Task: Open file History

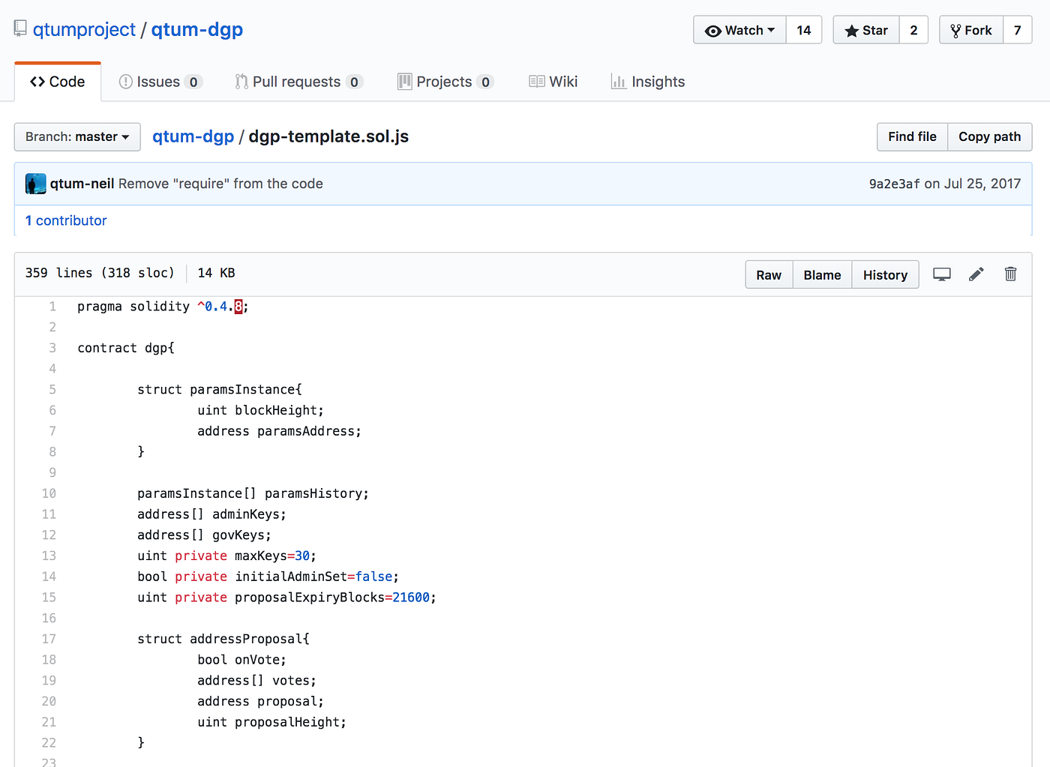Action: pos(885,275)
